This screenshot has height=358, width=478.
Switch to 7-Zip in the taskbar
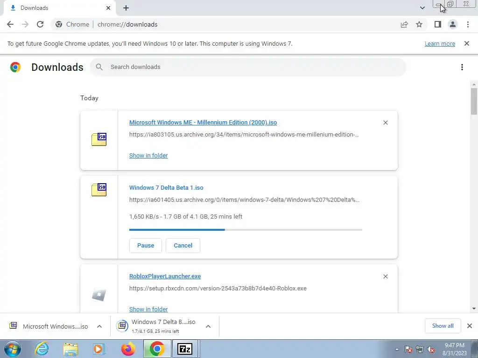click(x=185, y=349)
